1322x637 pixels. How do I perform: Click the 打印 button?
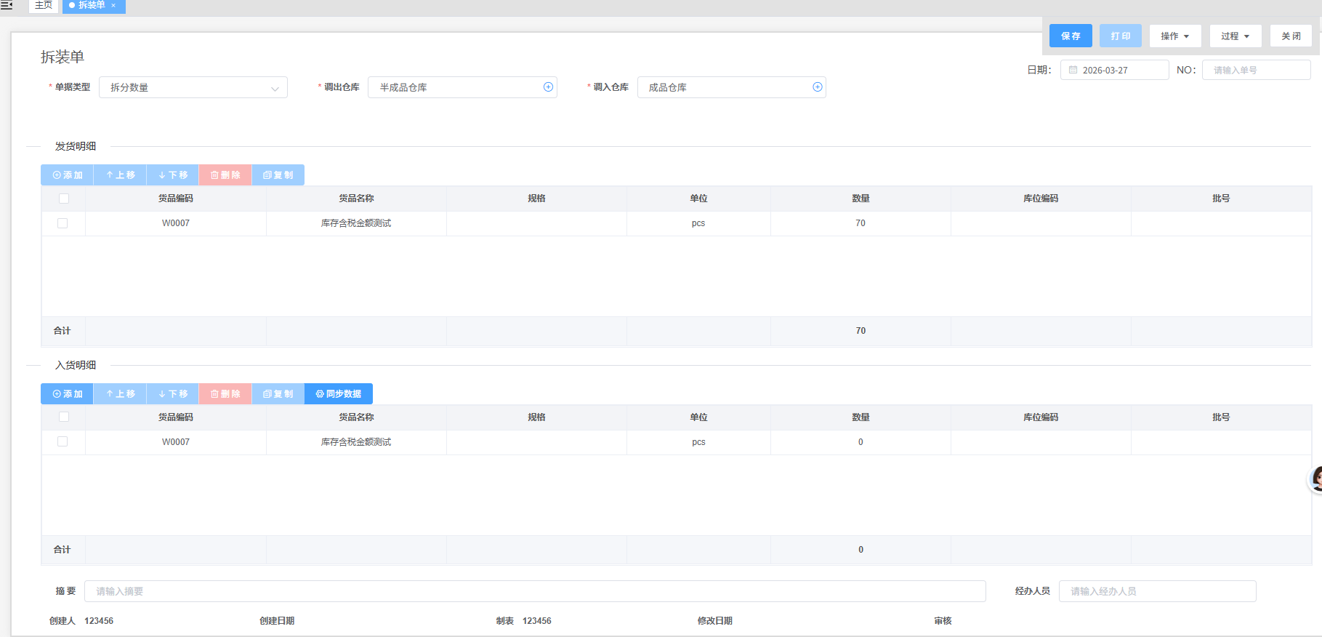pyautogui.click(x=1120, y=36)
